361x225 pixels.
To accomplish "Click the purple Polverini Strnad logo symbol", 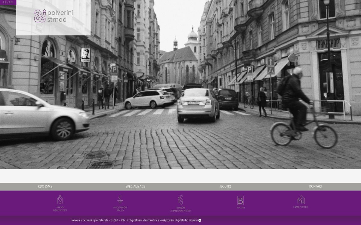I will 40,16.
